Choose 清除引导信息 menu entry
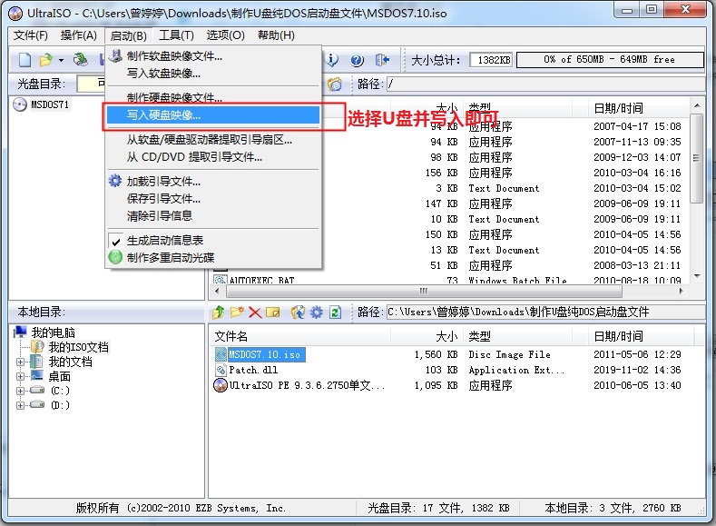This screenshot has height=526, width=716. click(213, 215)
